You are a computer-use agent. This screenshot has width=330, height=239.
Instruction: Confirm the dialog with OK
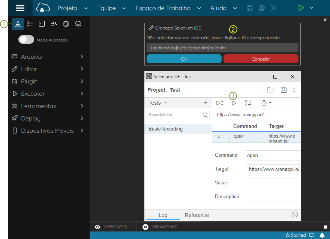(184, 59)
